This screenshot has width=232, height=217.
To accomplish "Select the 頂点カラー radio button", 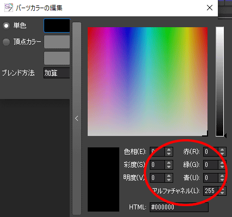I will click(6, 42).
